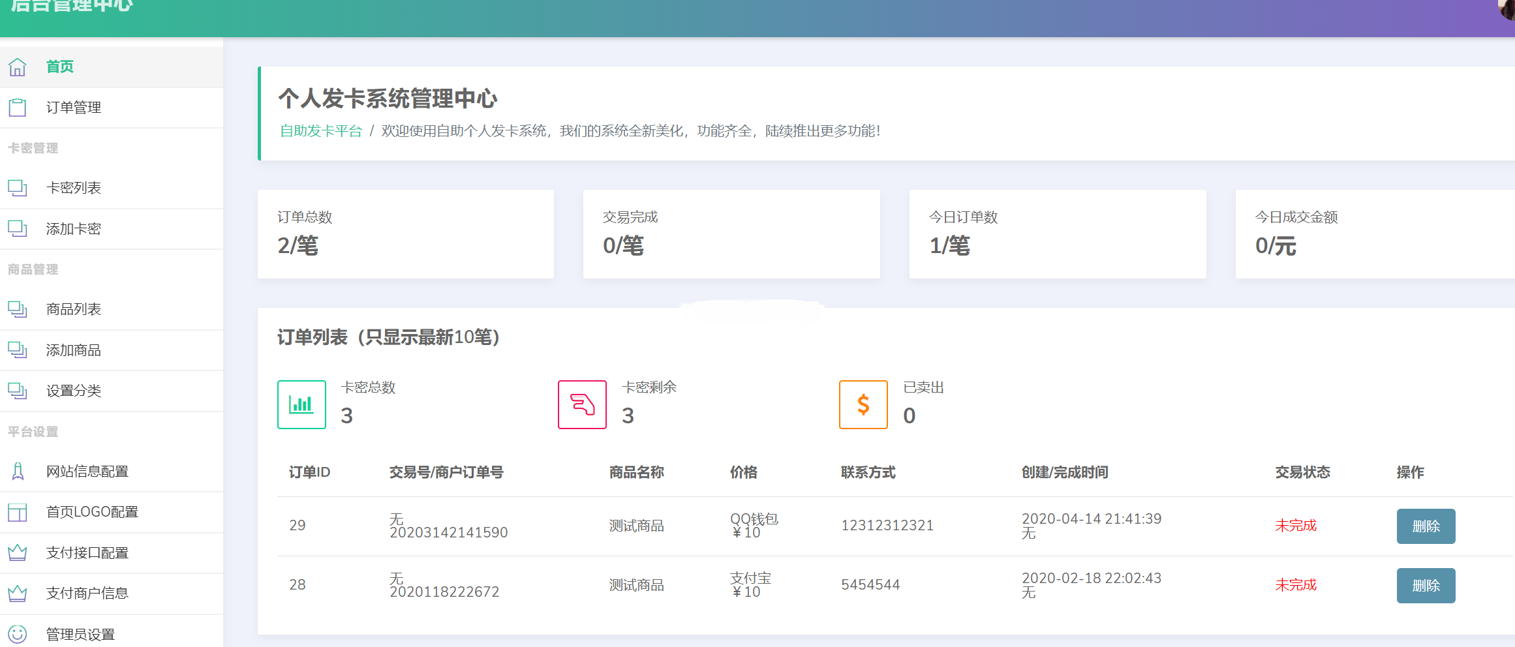Click the 自助发卡平台 breadcrumb link
Viewport: 1515px width, 647px height.
pos(320,131)
